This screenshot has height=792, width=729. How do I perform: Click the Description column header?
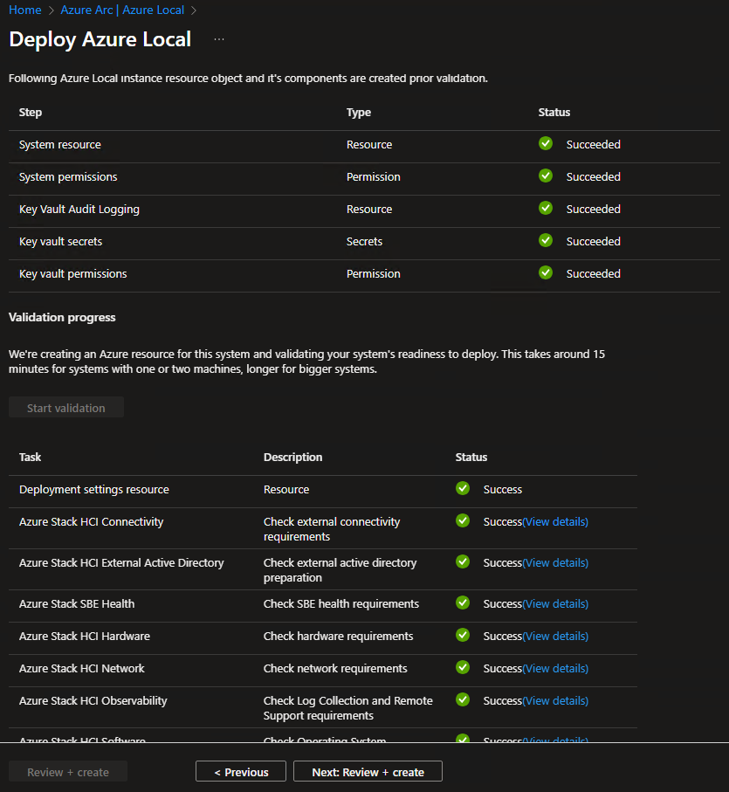tap(292, 457)
